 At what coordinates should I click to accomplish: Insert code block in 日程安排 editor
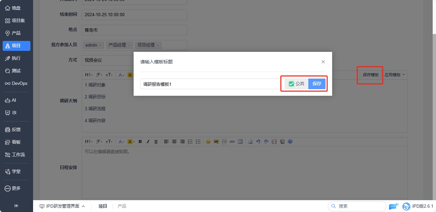click(224, 142)
